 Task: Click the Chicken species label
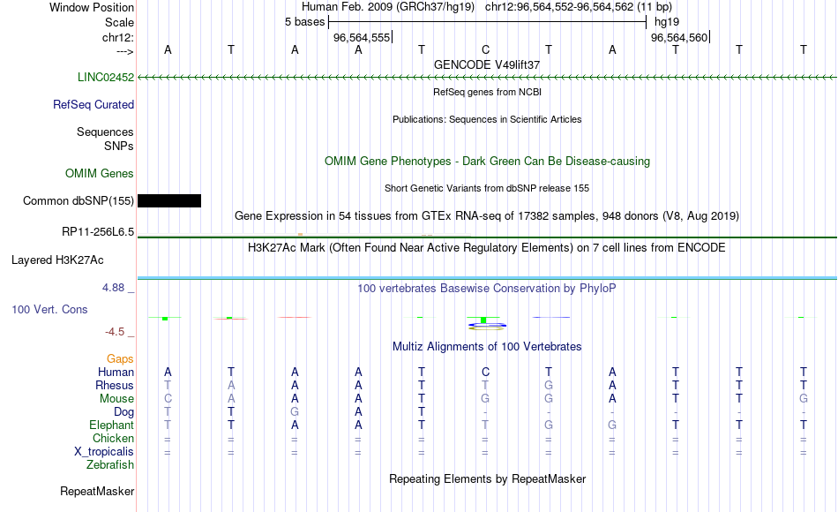(113, 438)
